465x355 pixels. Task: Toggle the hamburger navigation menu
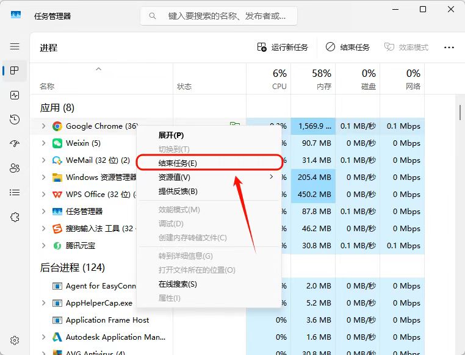coord(15,46)
